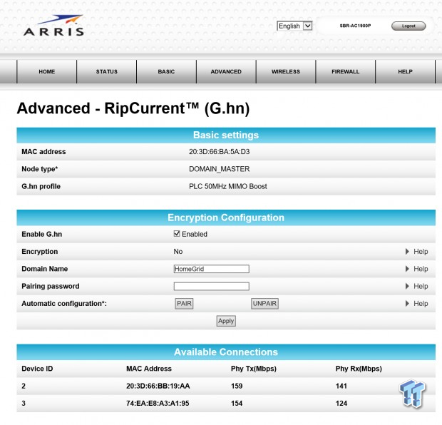The height and width of the screenshot is (425, 442).
Task: Select Phy Tx value 154
Action: [x=237, y=404]
